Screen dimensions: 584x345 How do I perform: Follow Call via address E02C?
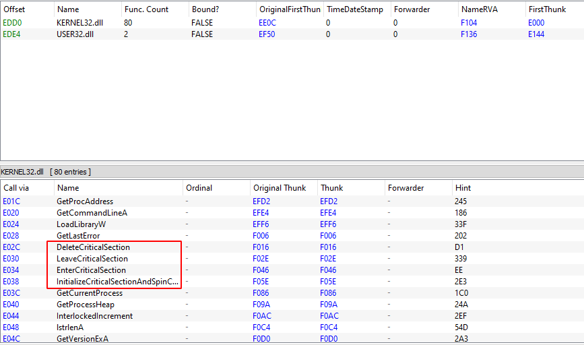11,247
